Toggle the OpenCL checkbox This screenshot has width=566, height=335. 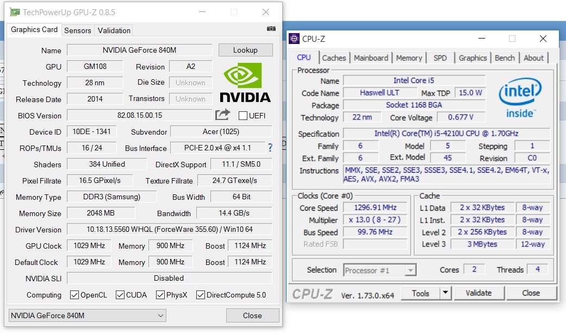[x=74, y=295]
